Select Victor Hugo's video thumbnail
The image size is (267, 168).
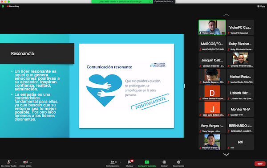coord(212,28)
